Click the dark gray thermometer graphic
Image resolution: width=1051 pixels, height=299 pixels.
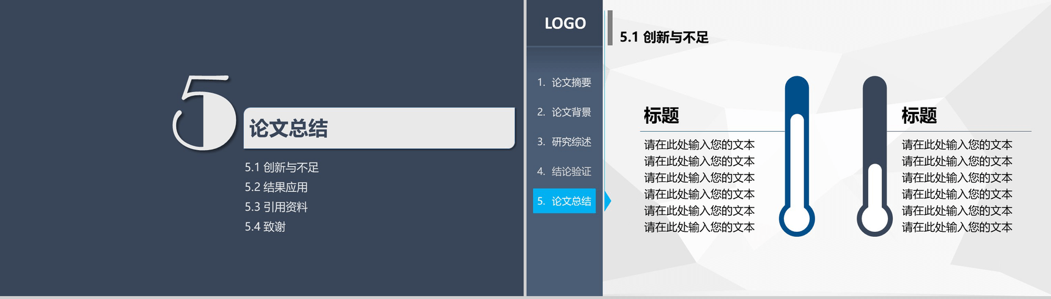pos(874,156)
